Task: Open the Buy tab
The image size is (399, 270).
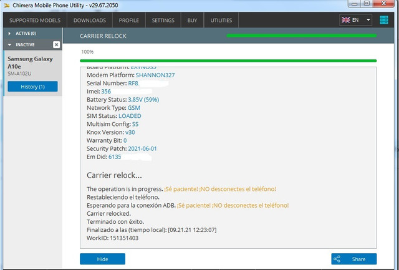Action: (x=192, y=21)
